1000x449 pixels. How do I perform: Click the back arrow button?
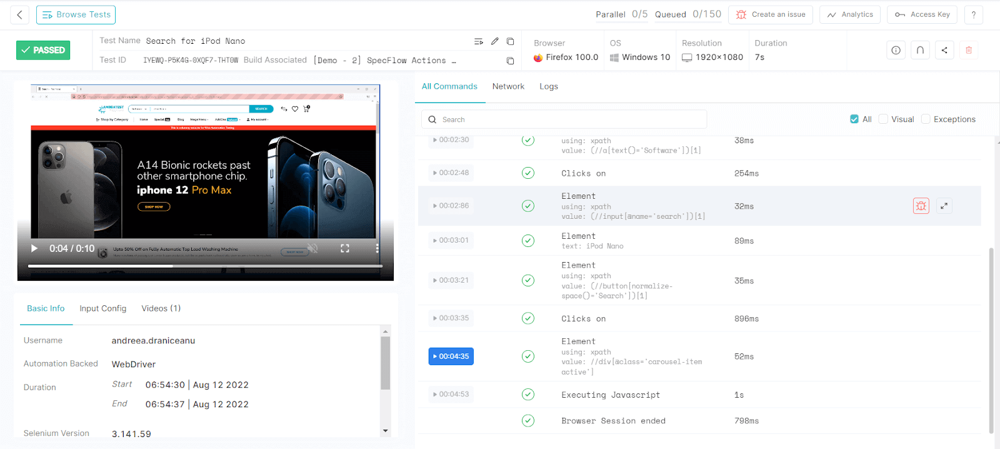[19, 15]
